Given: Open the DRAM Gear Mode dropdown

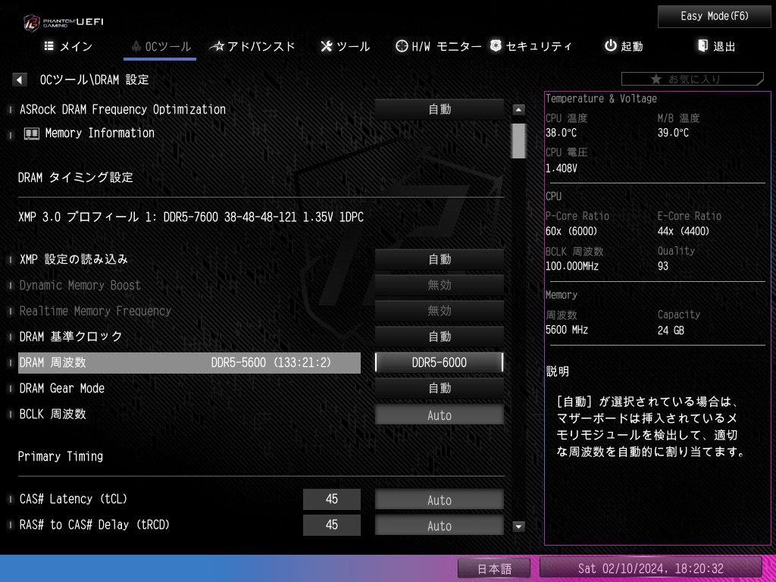Looking at the screenshot, I should click(440, 388).
